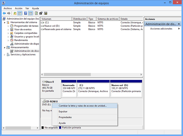
Task: Click the tree pane scroll right arrow
Action: (37, 128)
